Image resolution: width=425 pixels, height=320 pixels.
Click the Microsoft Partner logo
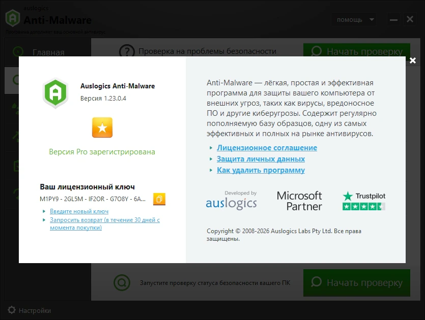tap(299, 201)
